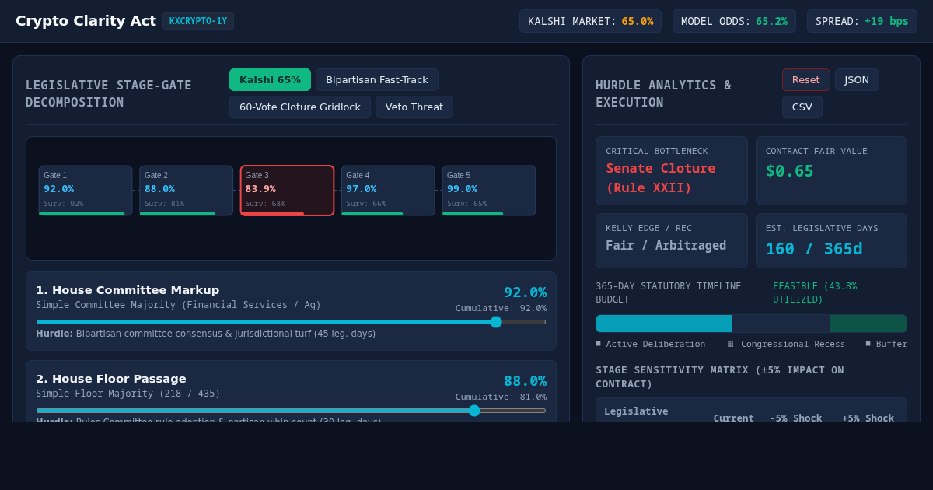Select the highlighted Gate 3 node (83.9%)

[288, 191]
